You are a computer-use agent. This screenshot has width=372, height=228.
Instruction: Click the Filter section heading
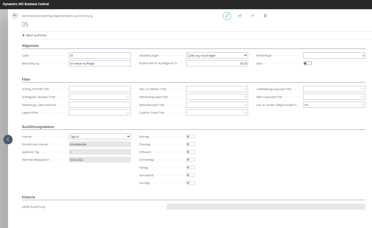26,79
